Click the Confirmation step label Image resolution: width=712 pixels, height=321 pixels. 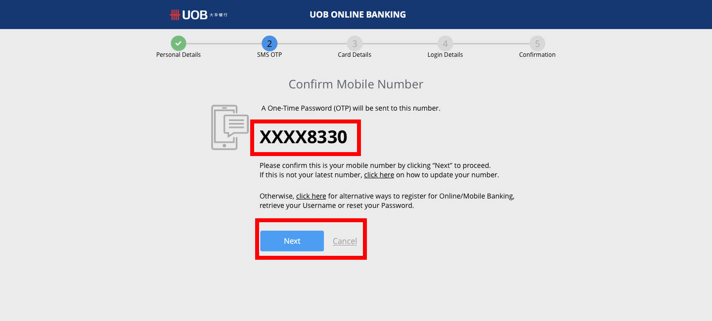537,55
